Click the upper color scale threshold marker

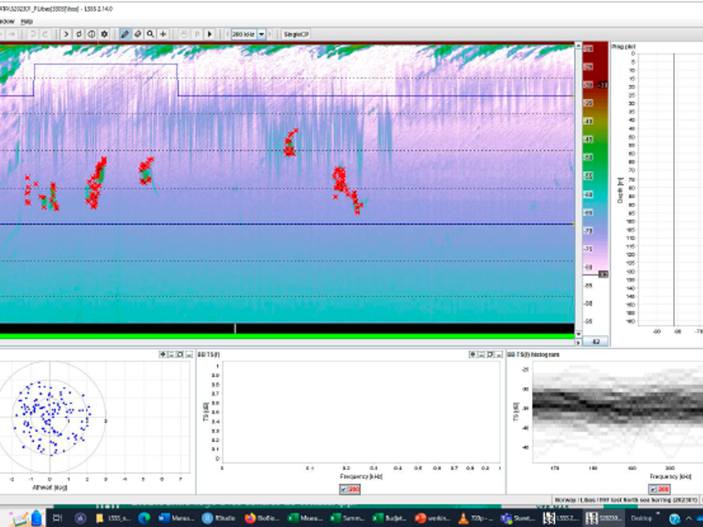click(603, 85)
